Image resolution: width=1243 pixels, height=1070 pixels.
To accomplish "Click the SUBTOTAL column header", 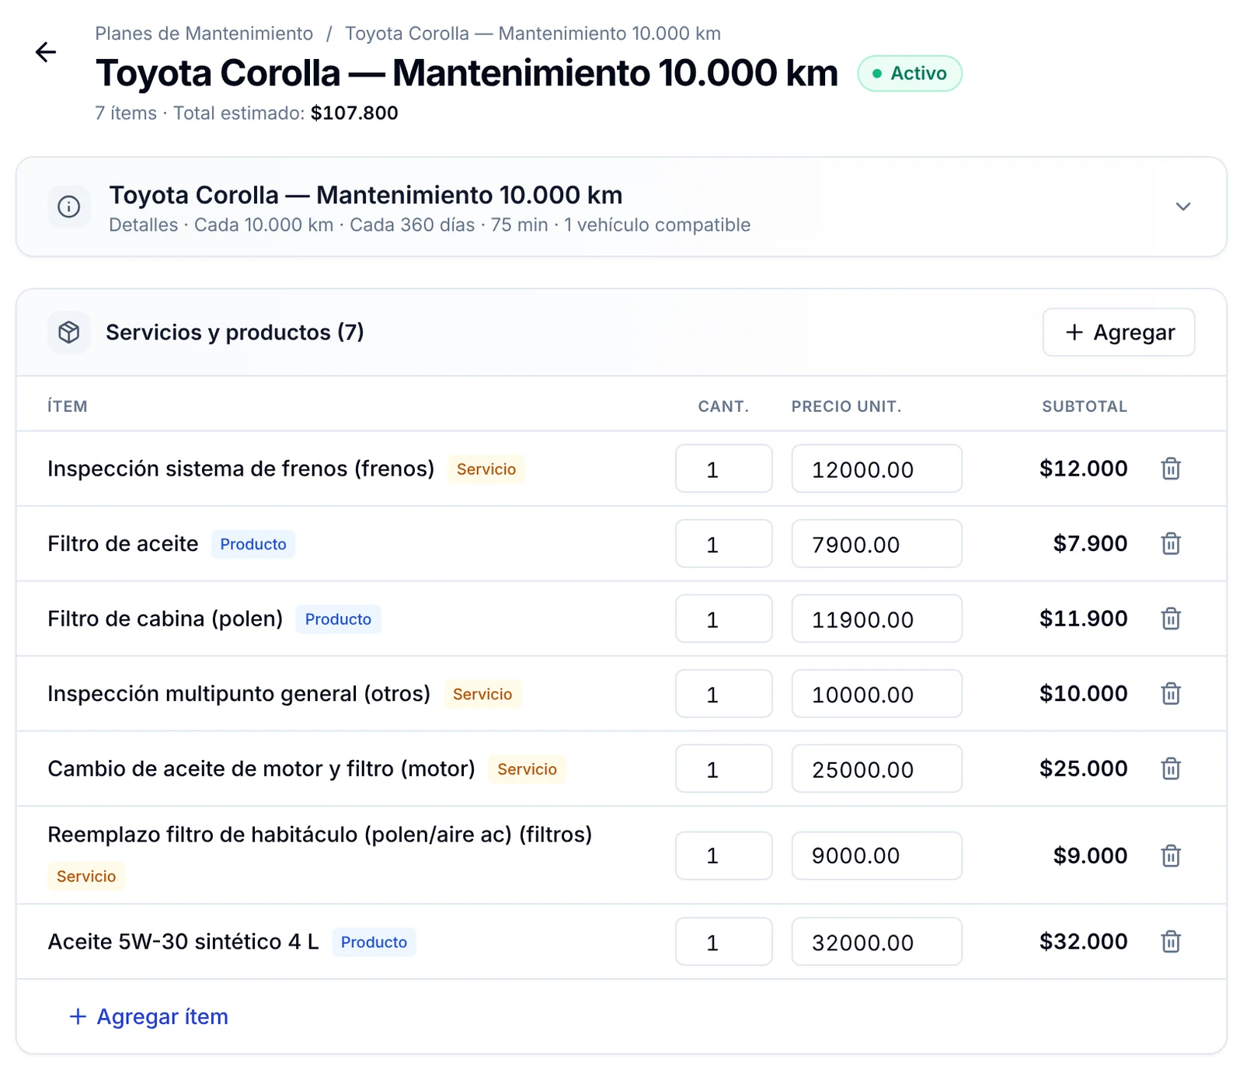I will pyautogui.click(x=1085, y=406).
